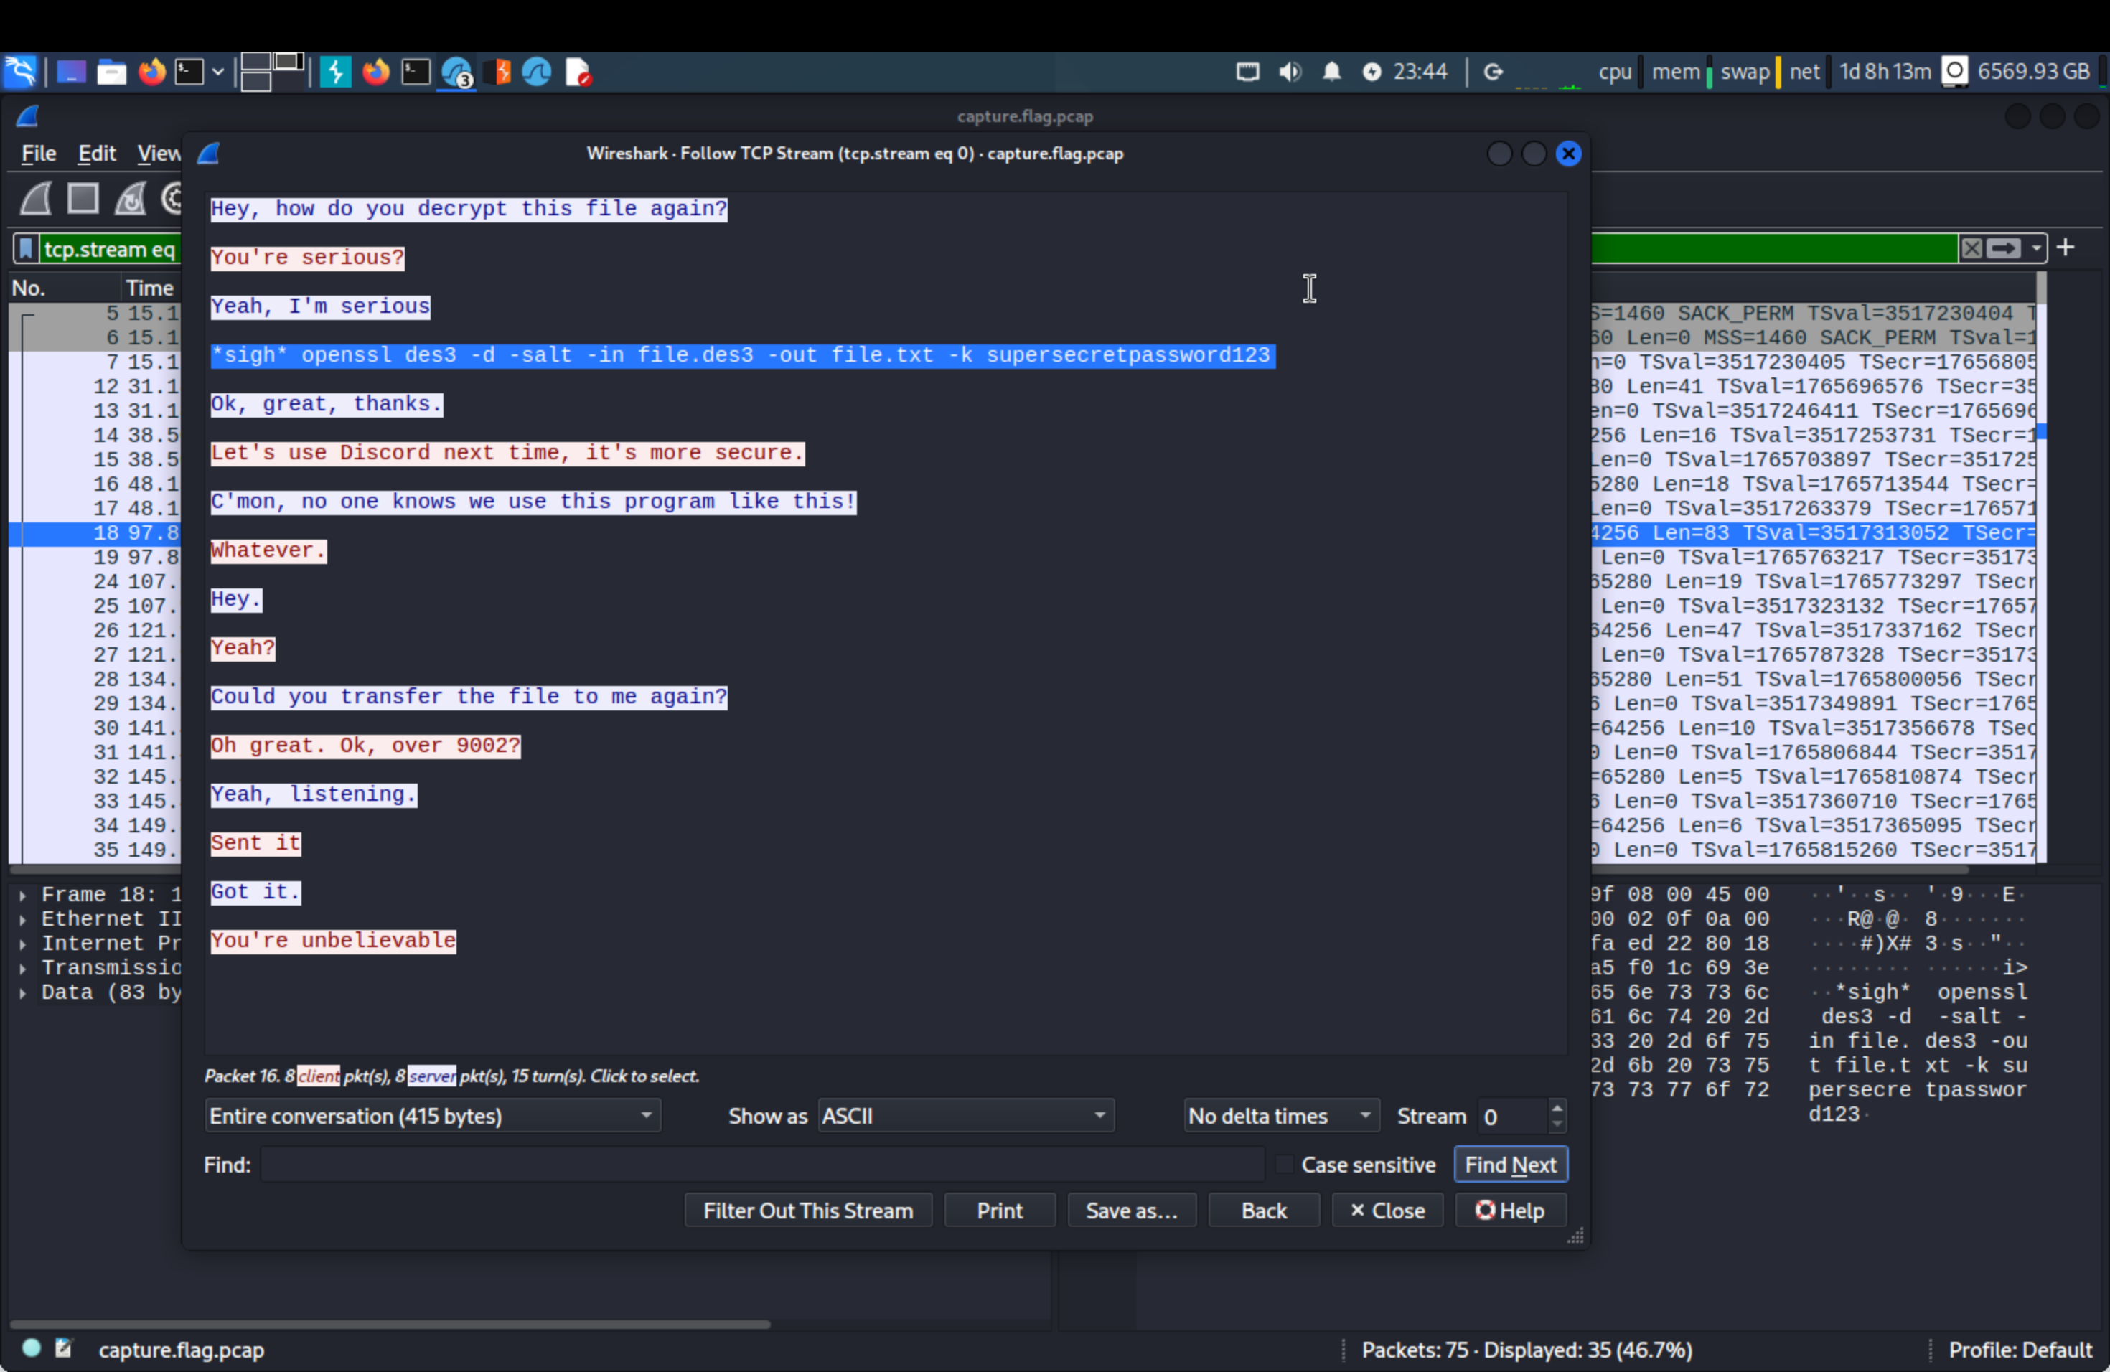Click the 23:44 clock in the panel
Image resolution: width=2110 pixels, height=1372 pixels.
coord(1420,72)
